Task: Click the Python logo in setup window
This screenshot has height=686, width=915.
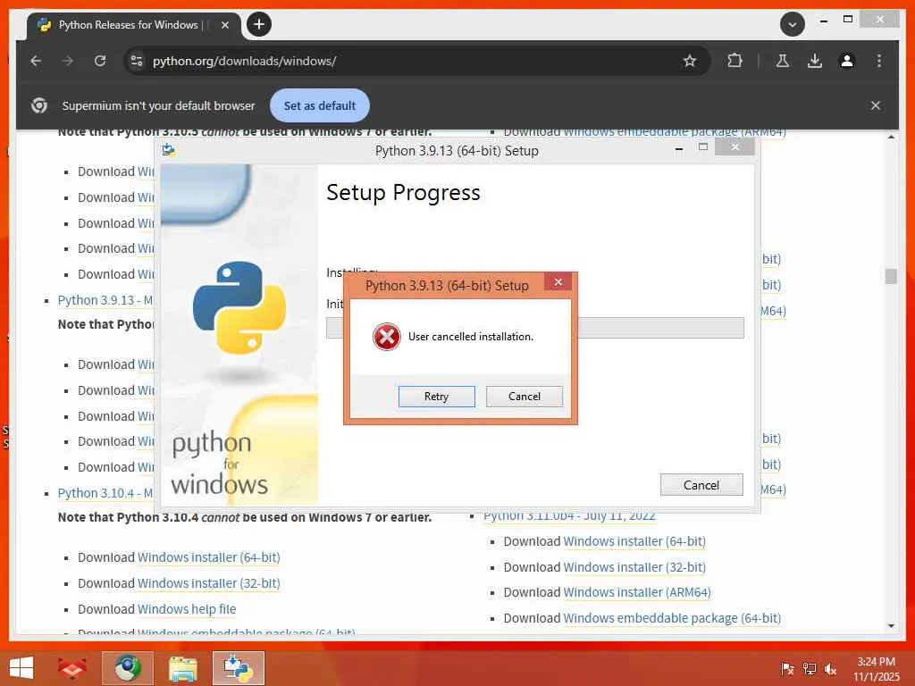Action: (x=239, y=307)
